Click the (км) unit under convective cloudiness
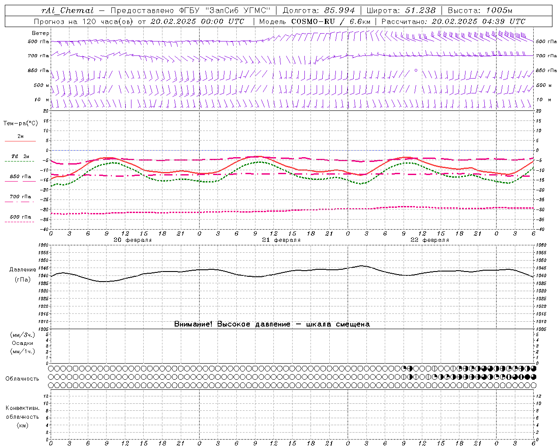The image size is (559, 447). 22,425
